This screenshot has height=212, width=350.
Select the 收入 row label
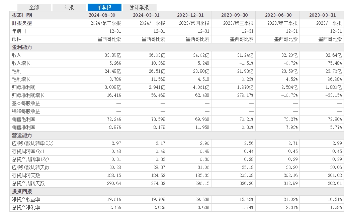tap(16, 55)
